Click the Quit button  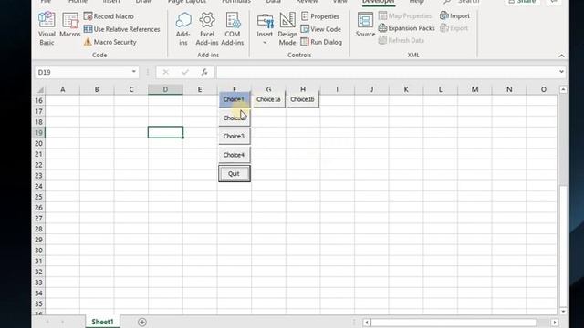234,174
